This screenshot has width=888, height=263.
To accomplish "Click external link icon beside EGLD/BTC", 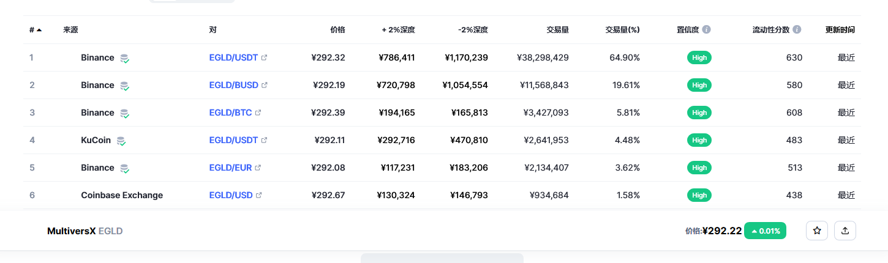I will pos(258,113).
